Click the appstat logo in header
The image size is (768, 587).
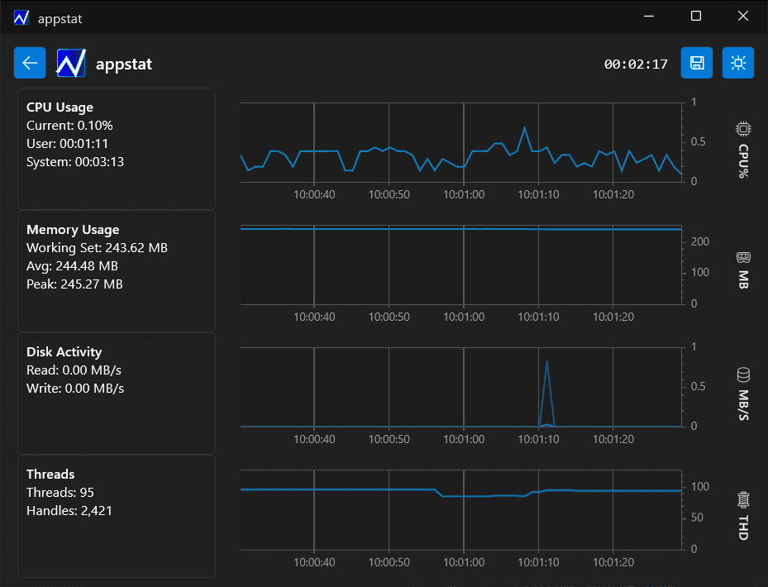click(71, 63)
